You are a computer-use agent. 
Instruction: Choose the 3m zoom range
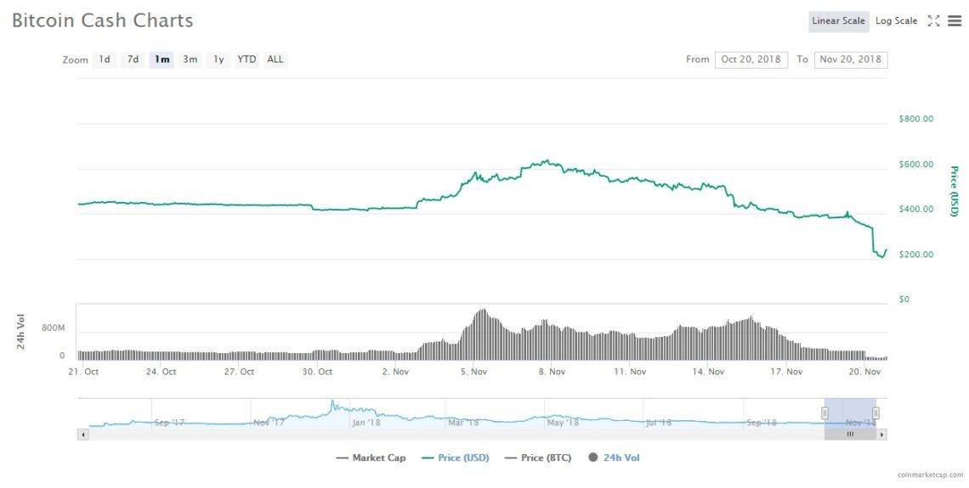point(190,59)
